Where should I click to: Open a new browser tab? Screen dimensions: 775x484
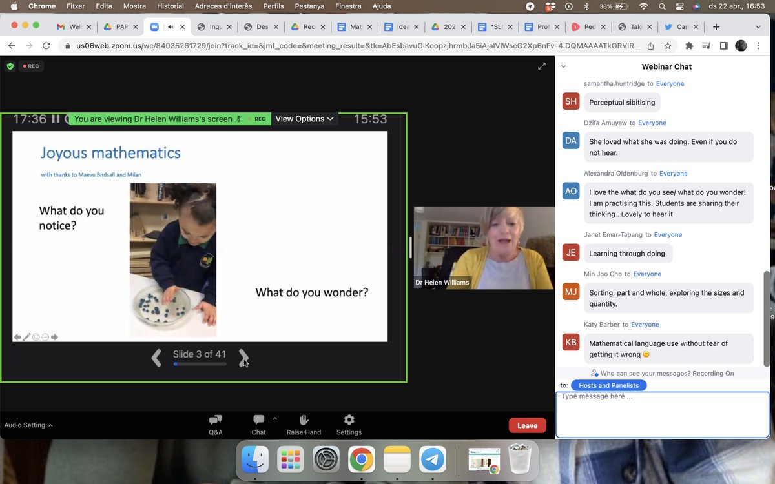pos(716,27)
